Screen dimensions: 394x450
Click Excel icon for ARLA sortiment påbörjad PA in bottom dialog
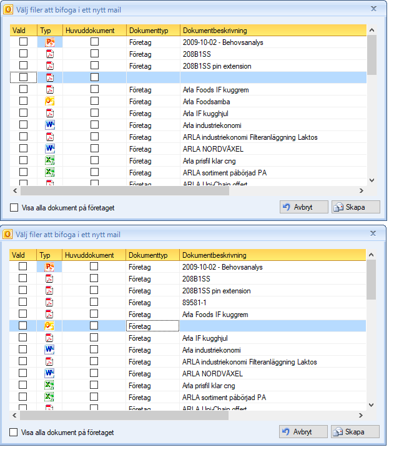pos(49,397)
